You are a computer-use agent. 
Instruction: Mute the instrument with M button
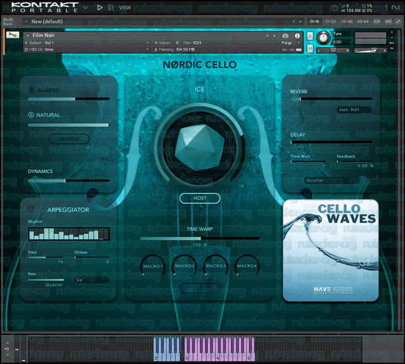click(310, 48)
